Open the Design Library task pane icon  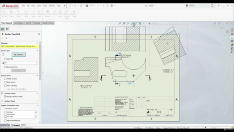[x=232, y=34]
